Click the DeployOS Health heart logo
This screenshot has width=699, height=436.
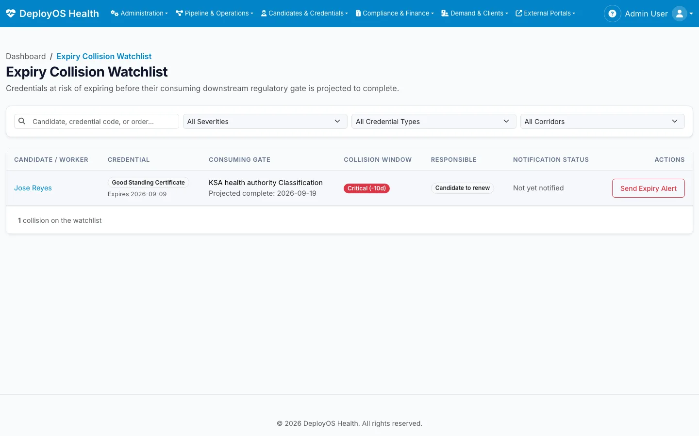11,14
